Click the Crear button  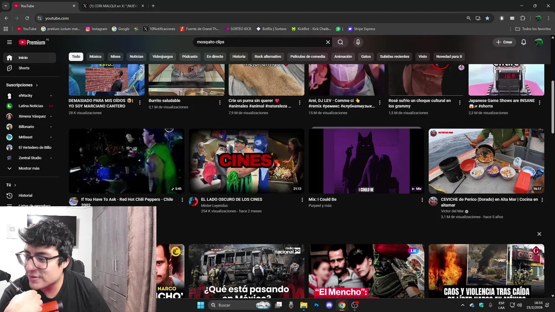[x=504, y=42]
